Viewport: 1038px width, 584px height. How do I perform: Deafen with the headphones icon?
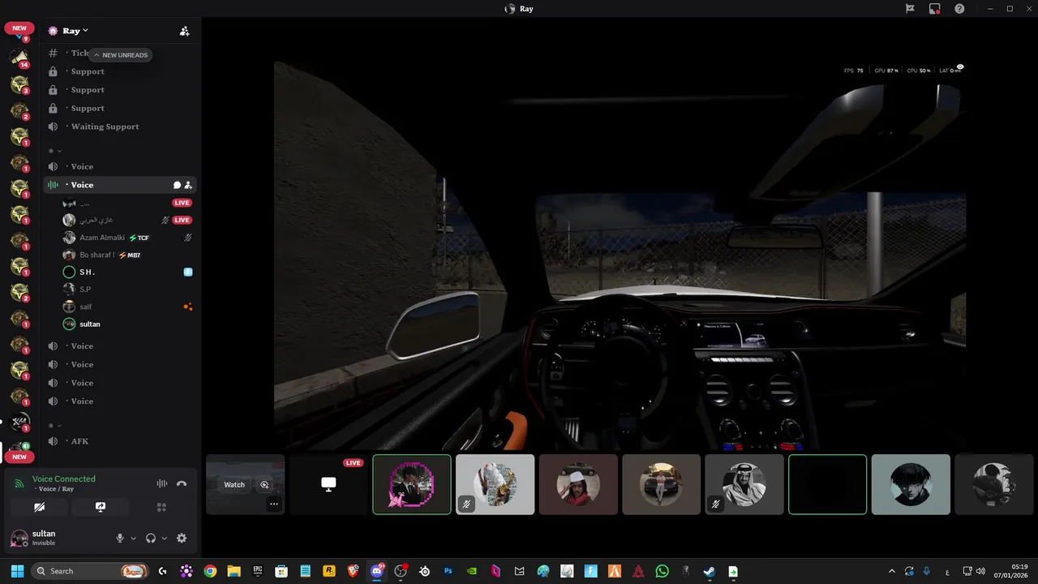pyautogui.click(x=150, y=538)
